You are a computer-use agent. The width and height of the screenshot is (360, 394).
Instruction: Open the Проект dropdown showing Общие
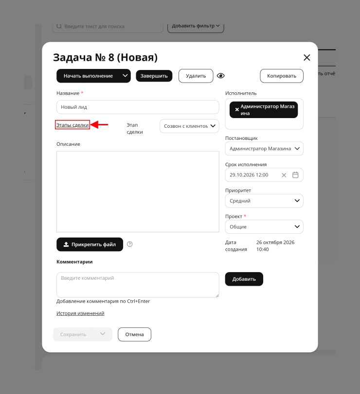pos(264,227)
